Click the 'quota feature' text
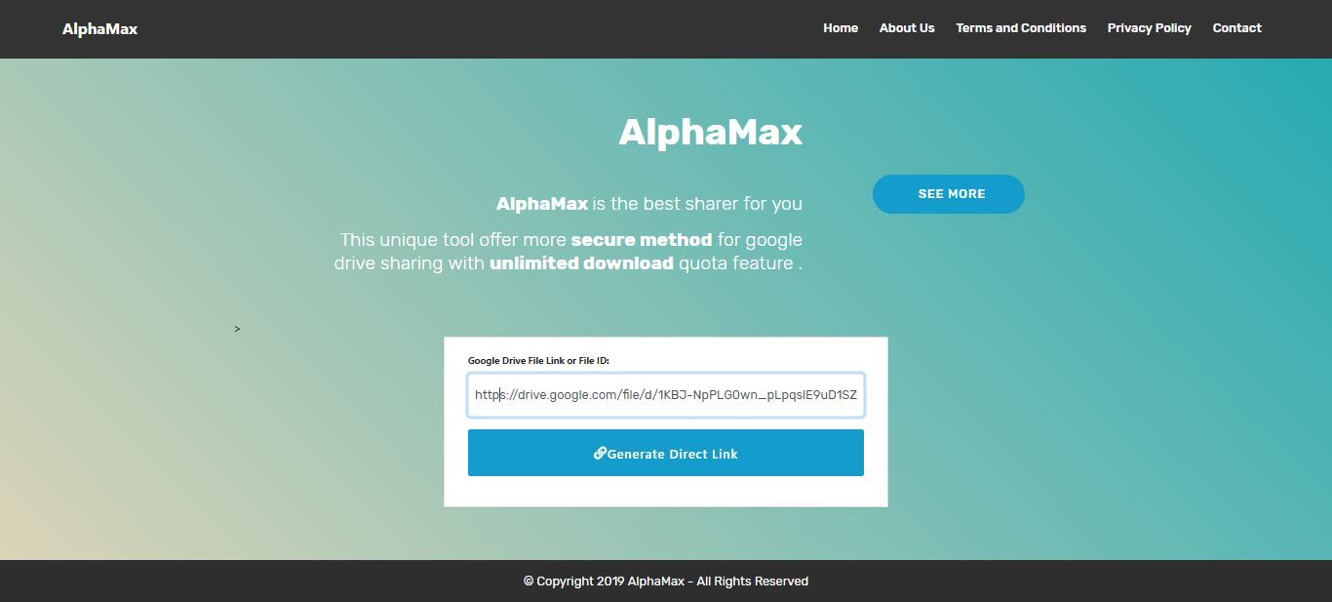This screenshot has height=602, width=1332. pyautogui.click(x=735, y=263)
